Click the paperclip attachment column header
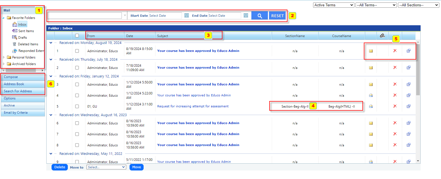The height and width of the screenshot is (179, 441). pyautogui.click(x=382, y=36)
